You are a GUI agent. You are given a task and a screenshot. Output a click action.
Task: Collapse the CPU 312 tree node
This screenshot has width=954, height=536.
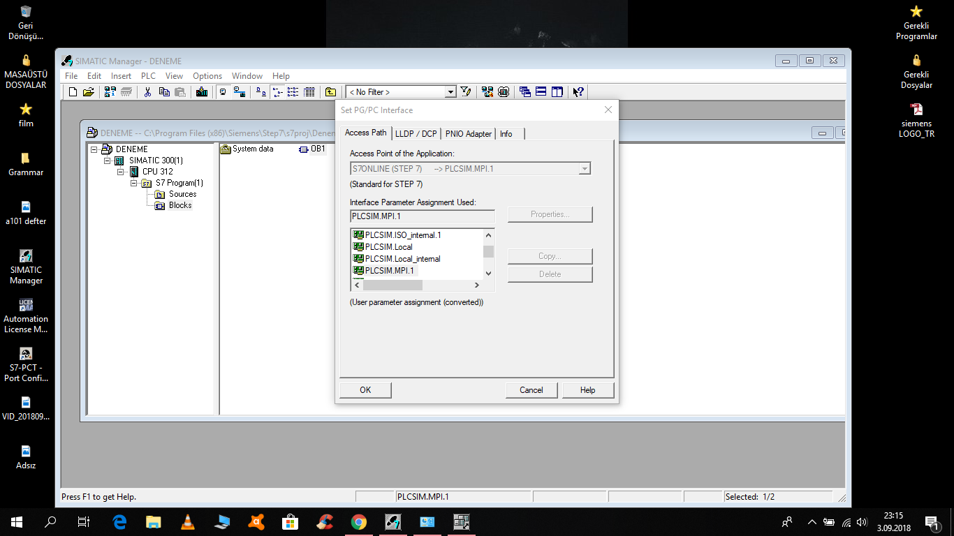click(121, 172)
